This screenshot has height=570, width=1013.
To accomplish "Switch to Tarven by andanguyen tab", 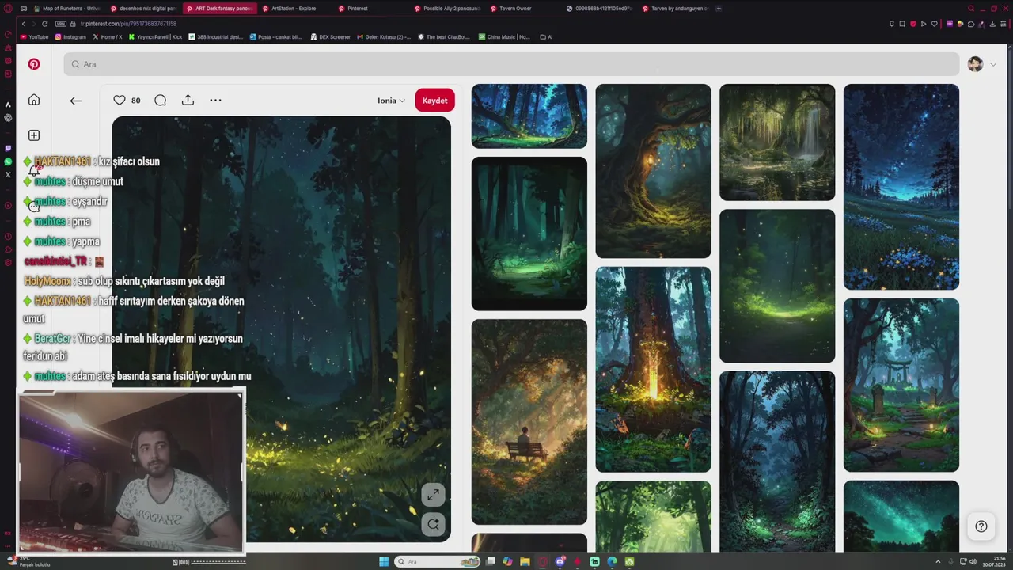I will coord(675,9).
